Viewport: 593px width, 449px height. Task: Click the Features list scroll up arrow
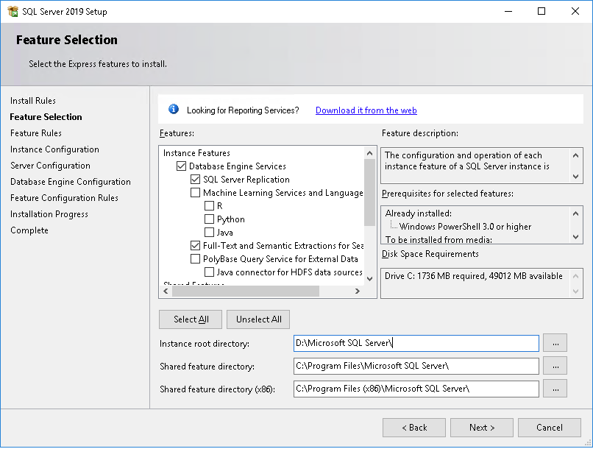point(369,153)
